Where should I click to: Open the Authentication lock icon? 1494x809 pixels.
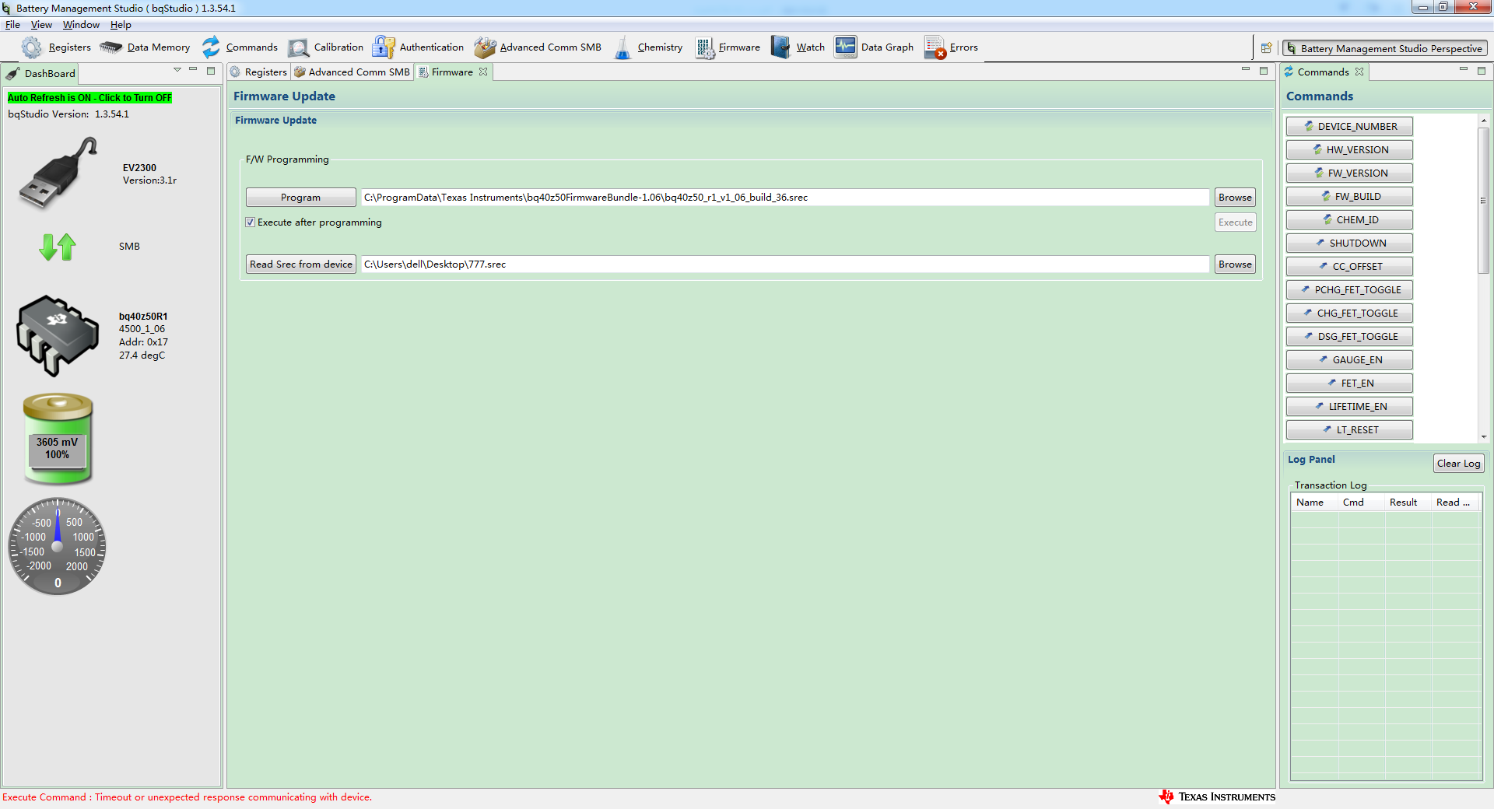(x=383, y=47)
